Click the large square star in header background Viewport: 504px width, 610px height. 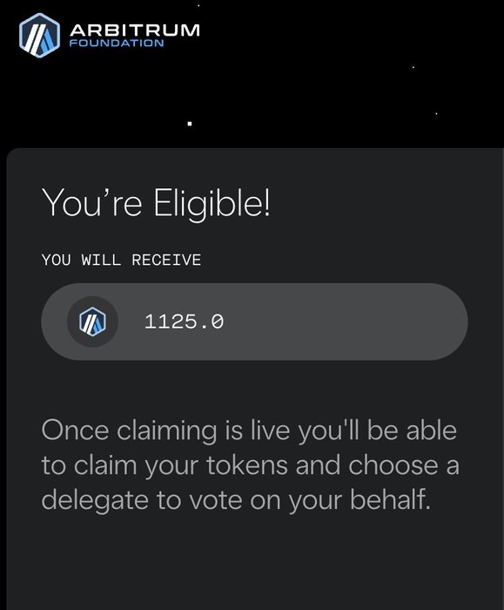click(x=190, y=124)
